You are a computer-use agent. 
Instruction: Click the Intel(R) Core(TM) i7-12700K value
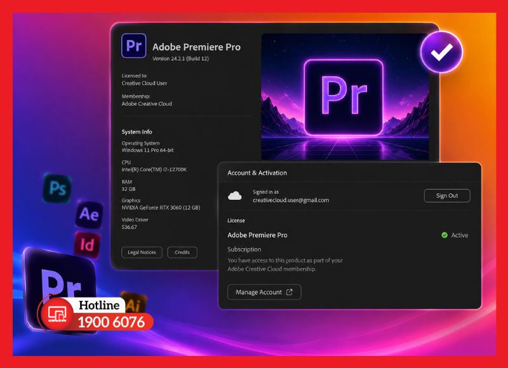coord(154,169)
